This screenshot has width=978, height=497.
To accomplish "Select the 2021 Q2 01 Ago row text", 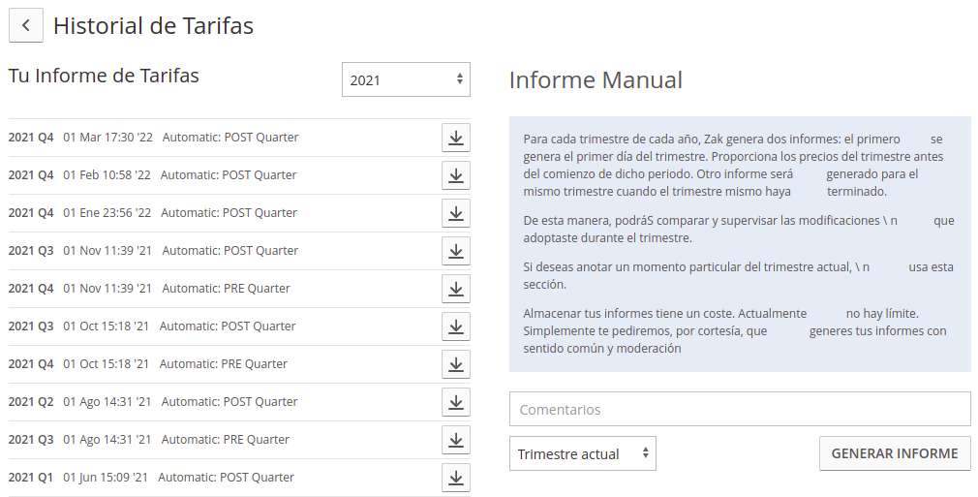I will [x=153, y=402].
